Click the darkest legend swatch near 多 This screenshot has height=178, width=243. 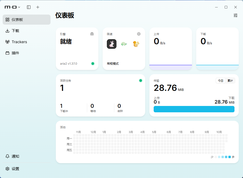(x=229, y=157)
